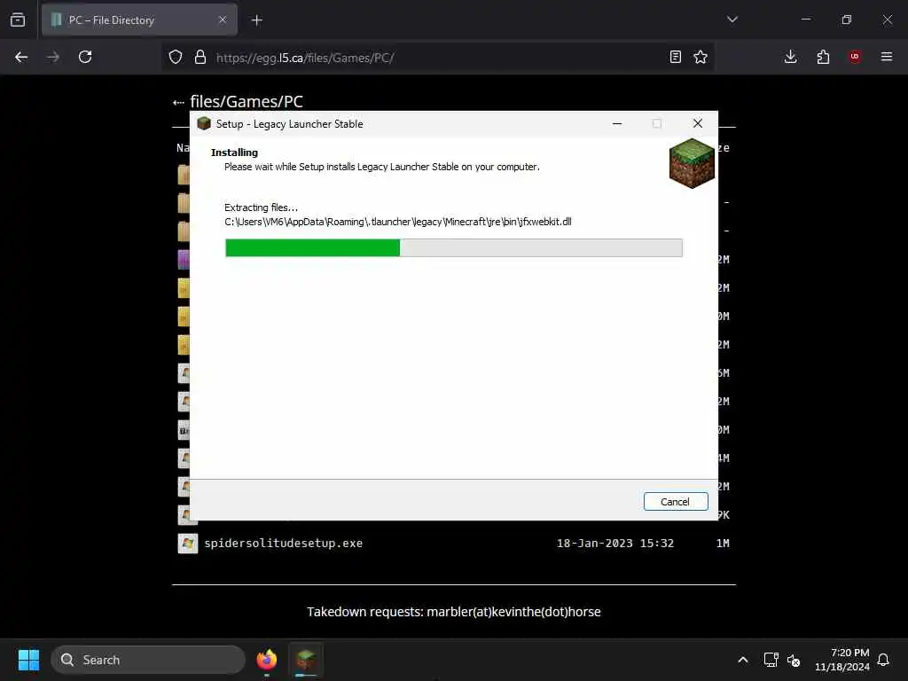Go back in Firefox browser
Viewport: 908px width, 681px height.
click(x=21, y=57)
